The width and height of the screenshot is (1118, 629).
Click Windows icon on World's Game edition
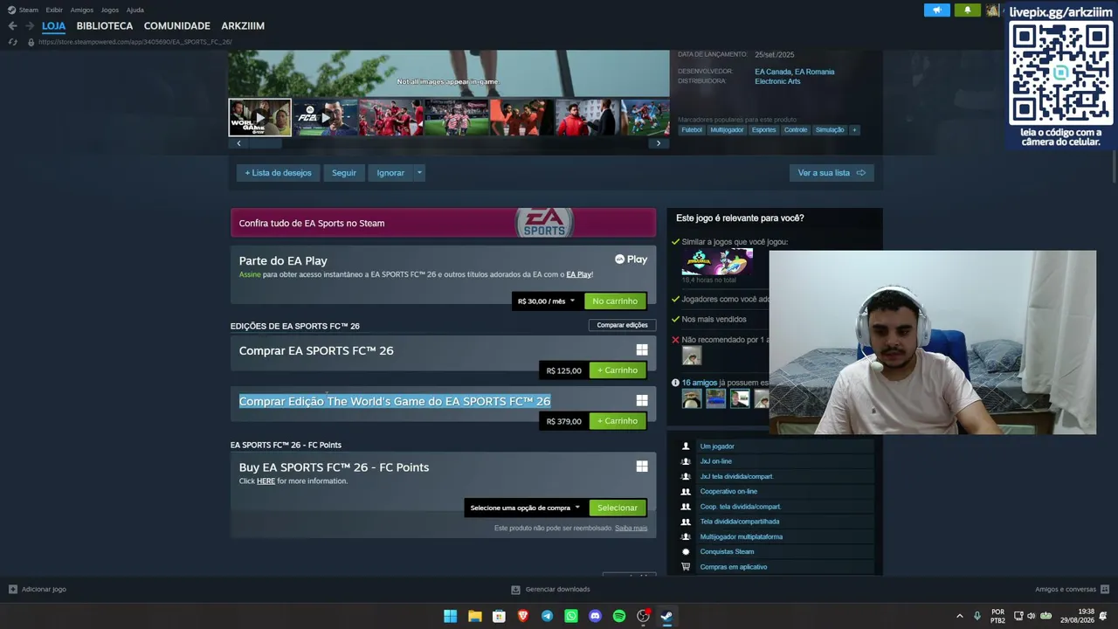point(642,401)
